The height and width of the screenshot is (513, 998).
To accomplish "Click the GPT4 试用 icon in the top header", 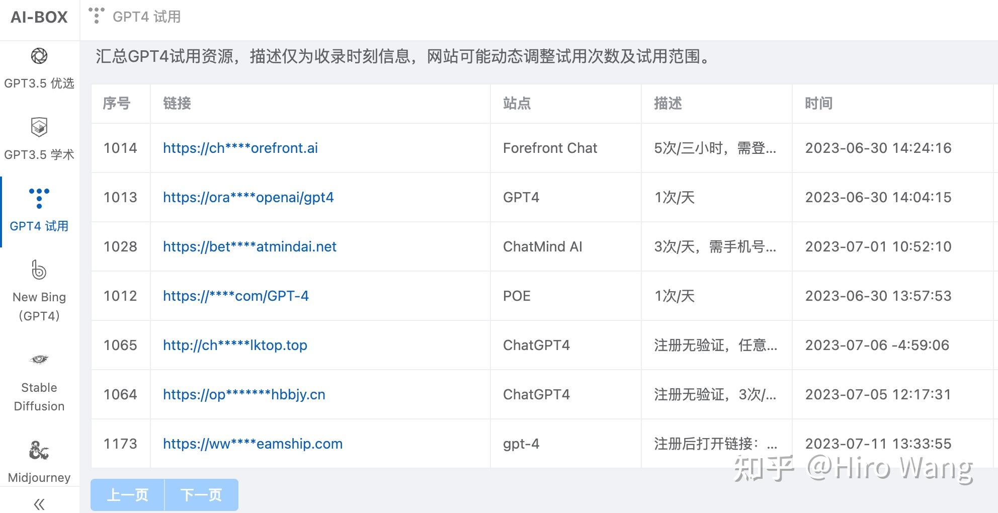I will click(x=96, y=15).
